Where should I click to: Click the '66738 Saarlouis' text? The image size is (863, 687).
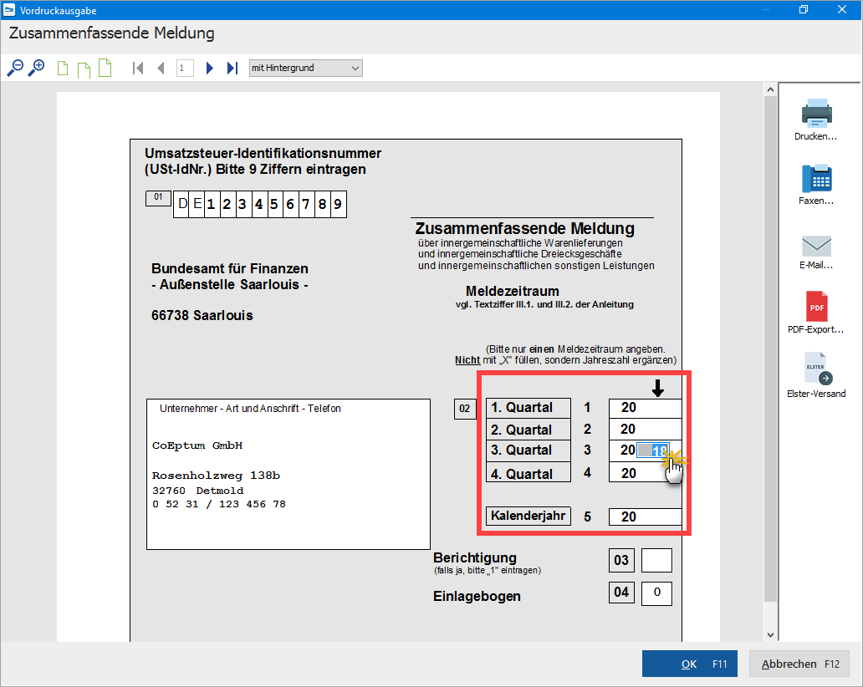pos(202,315)
